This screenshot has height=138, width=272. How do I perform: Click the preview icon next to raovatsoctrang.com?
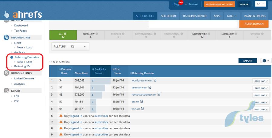159,95
